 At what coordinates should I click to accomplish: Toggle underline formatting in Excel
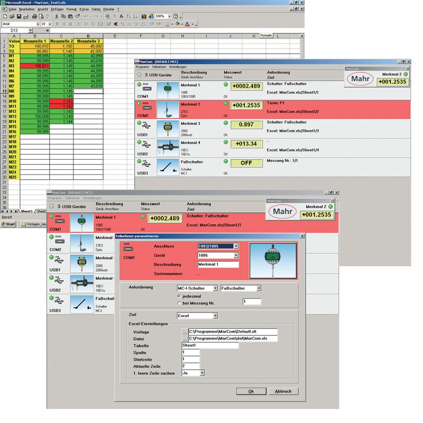pos(71,24)
